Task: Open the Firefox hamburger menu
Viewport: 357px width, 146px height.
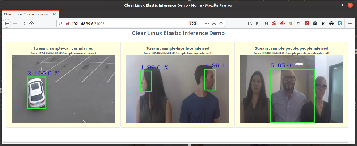Action: coord(350,23)
